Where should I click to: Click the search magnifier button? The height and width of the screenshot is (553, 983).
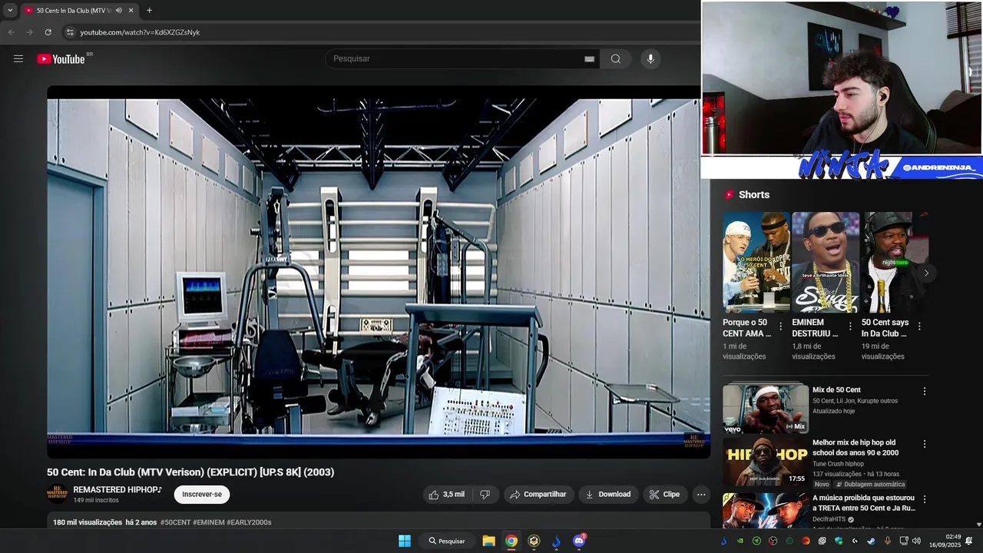click(615, 59)
